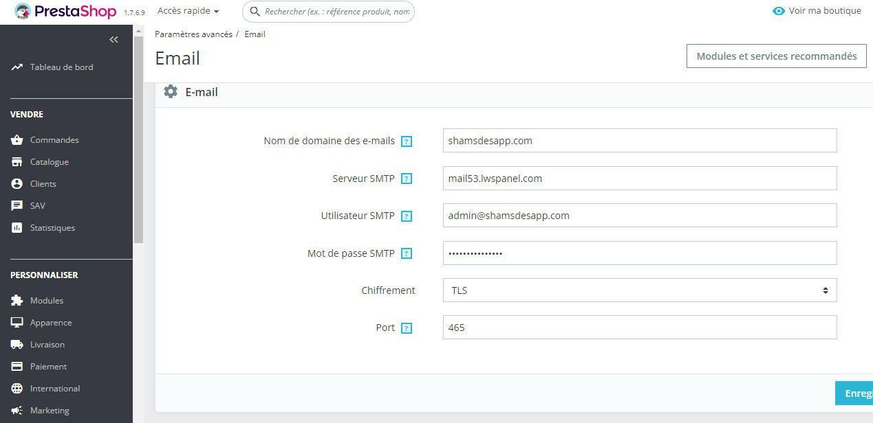Click the Chiffrement label

388,290
